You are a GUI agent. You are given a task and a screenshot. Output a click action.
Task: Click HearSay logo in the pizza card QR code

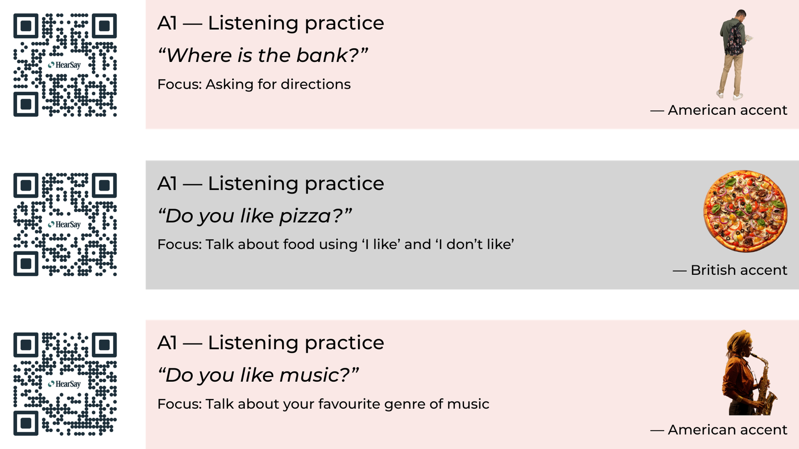click(x=65, y=224)
